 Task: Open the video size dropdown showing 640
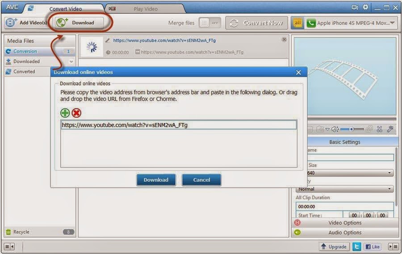pyautogui.click(x=350, y=173)
